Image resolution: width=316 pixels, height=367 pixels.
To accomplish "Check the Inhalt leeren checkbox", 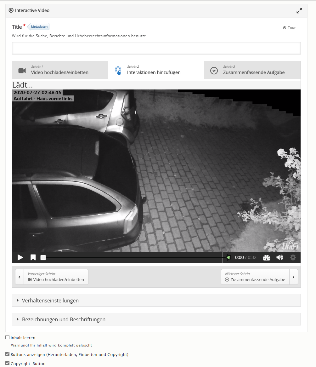I will (x=8, y=337).
